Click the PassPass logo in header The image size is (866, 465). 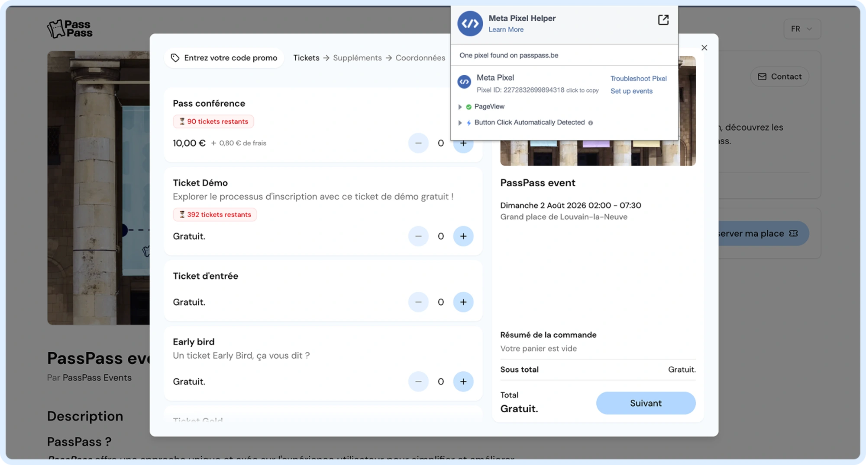70,29
